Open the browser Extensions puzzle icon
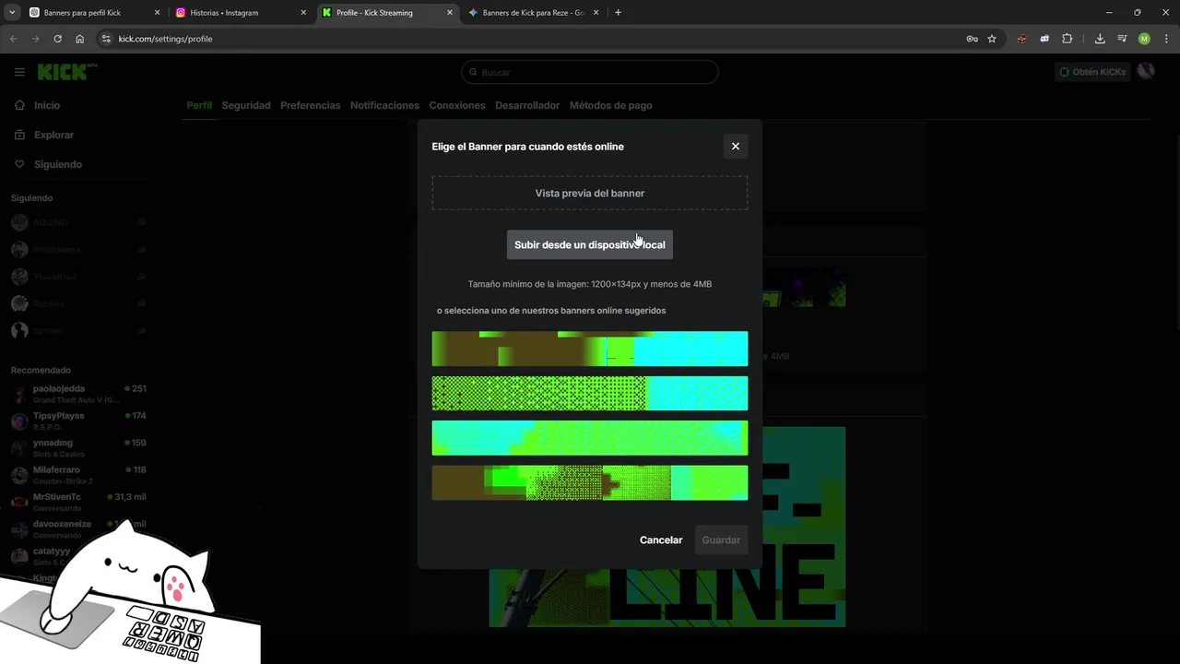This screenshot has height=664, width=1180. (x=1068, y=39)
